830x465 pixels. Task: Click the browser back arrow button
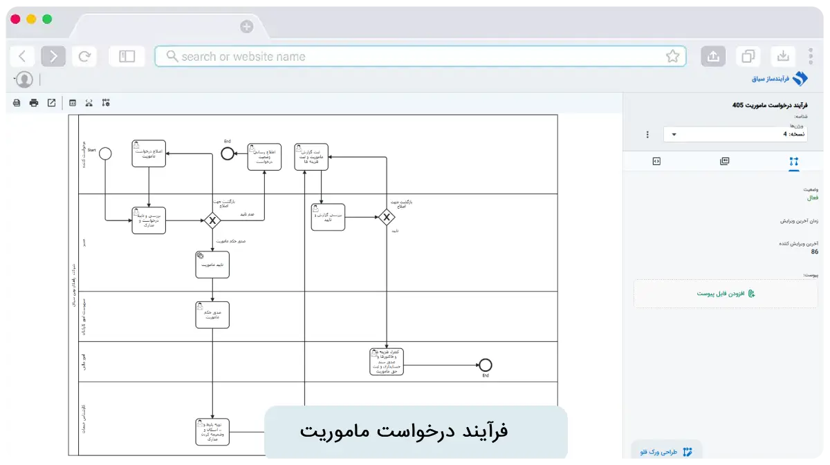coord(23,57)
